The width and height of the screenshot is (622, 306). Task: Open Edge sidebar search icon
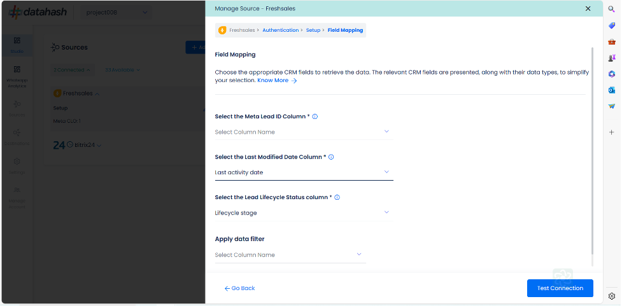point(612,9)
